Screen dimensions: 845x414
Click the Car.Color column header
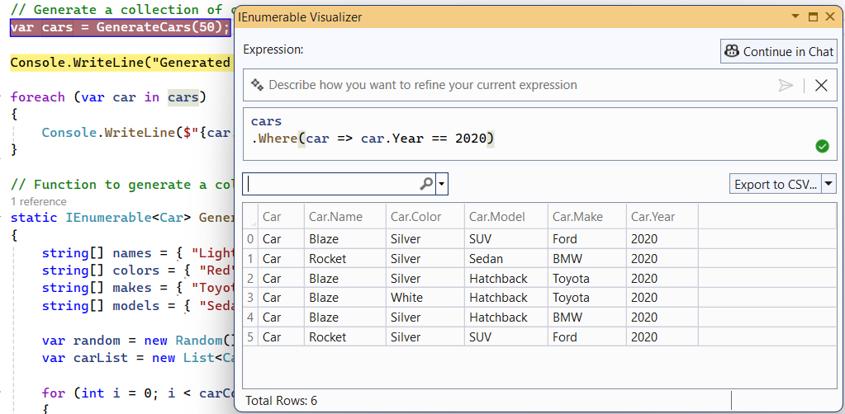pos(415,217)
